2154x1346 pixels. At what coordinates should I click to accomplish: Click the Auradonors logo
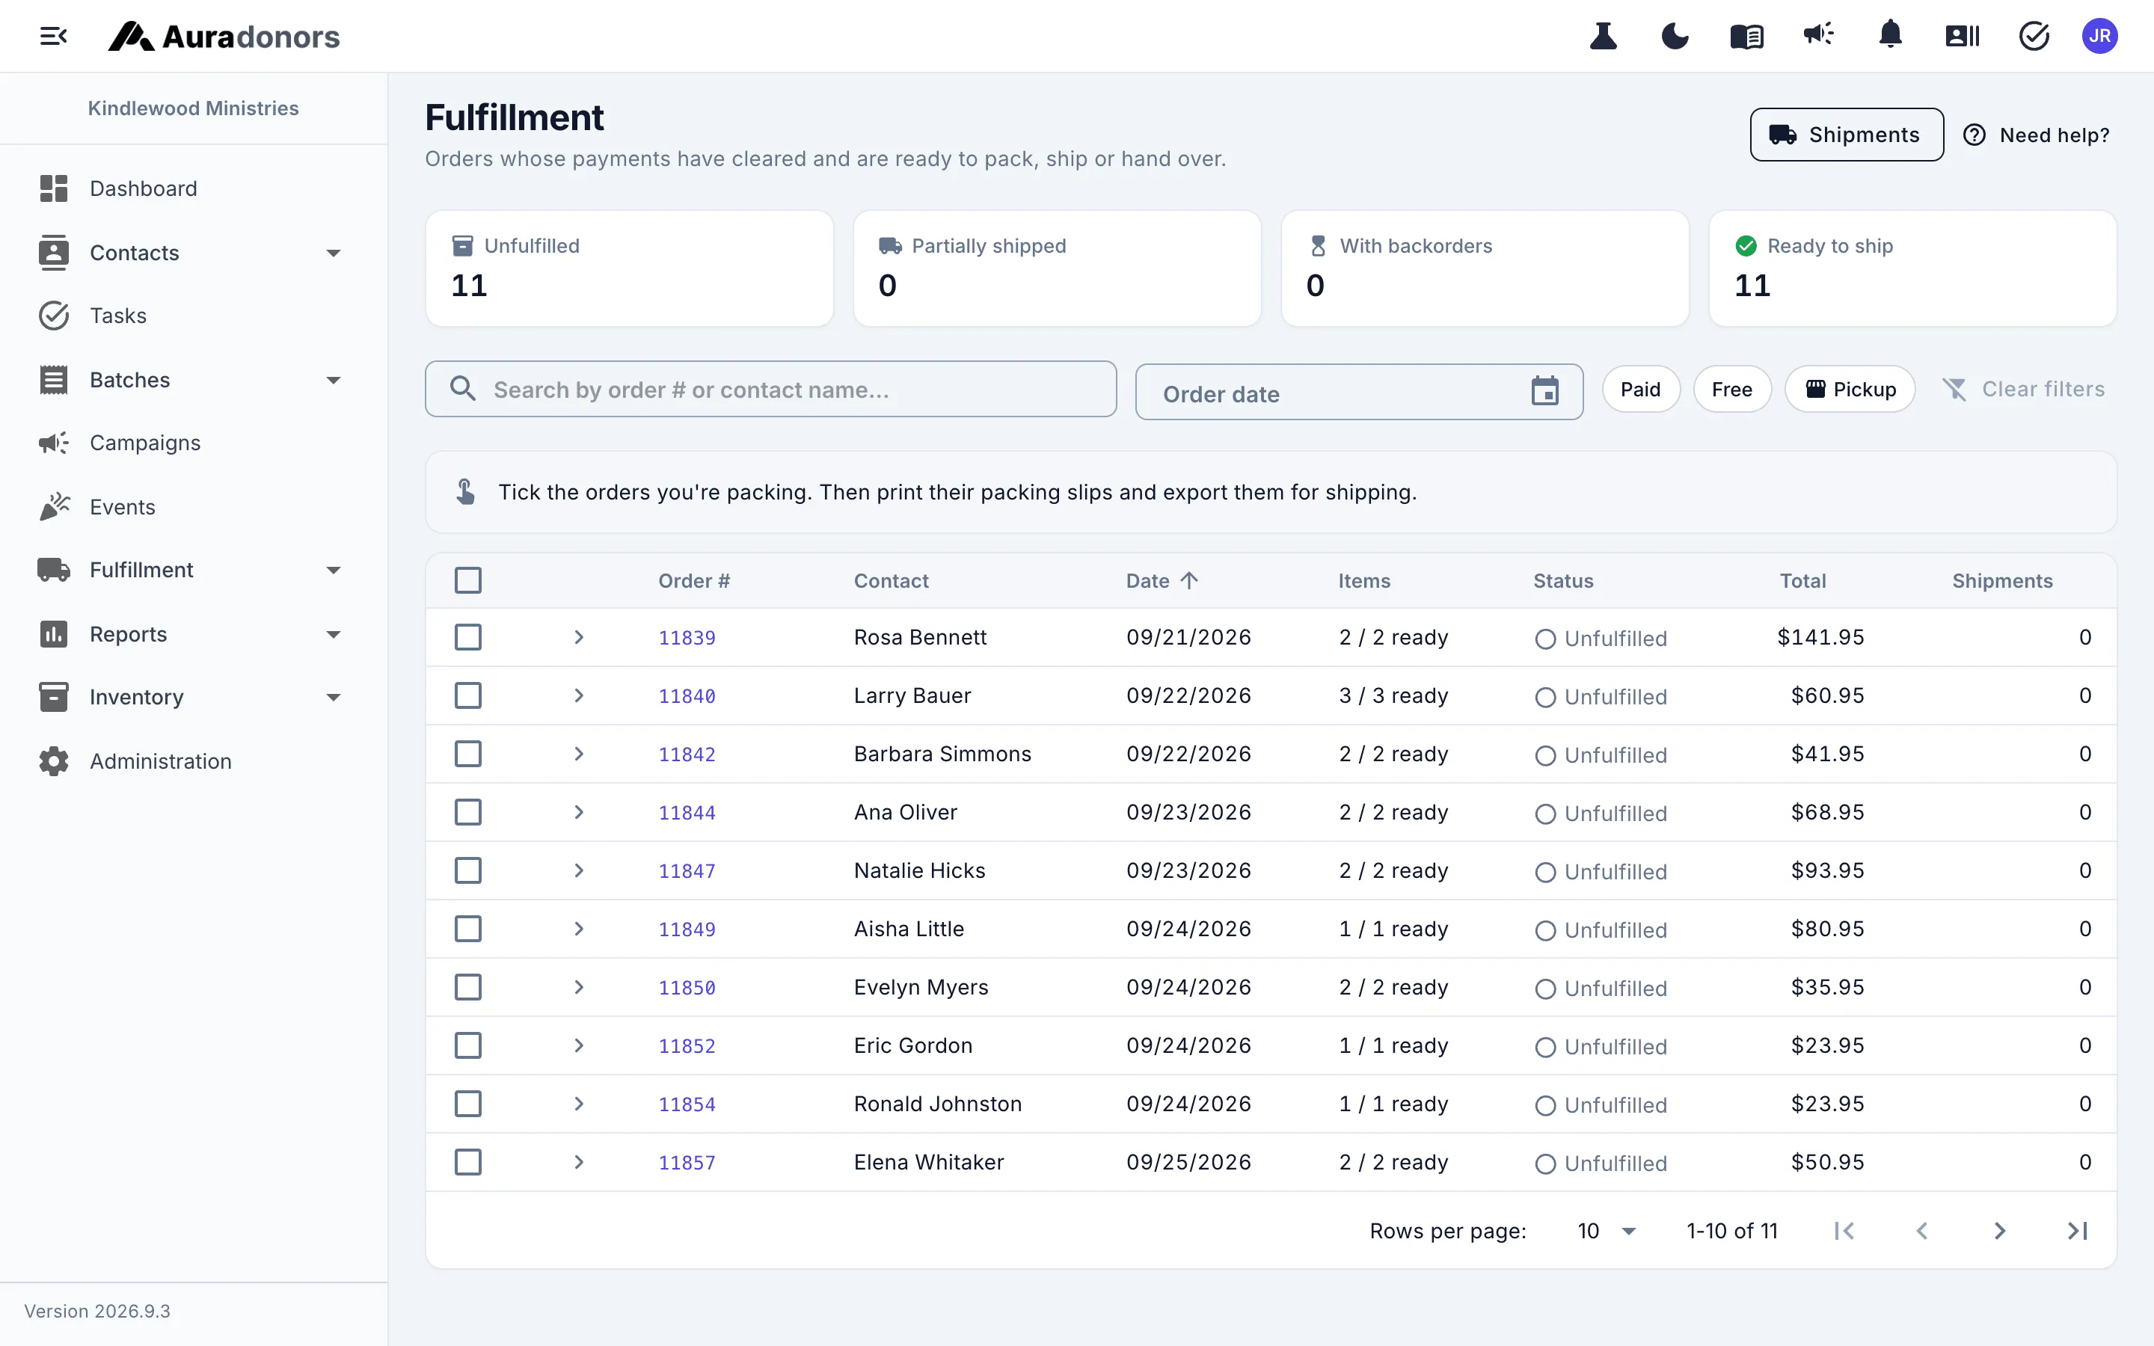tap(224, 37)
